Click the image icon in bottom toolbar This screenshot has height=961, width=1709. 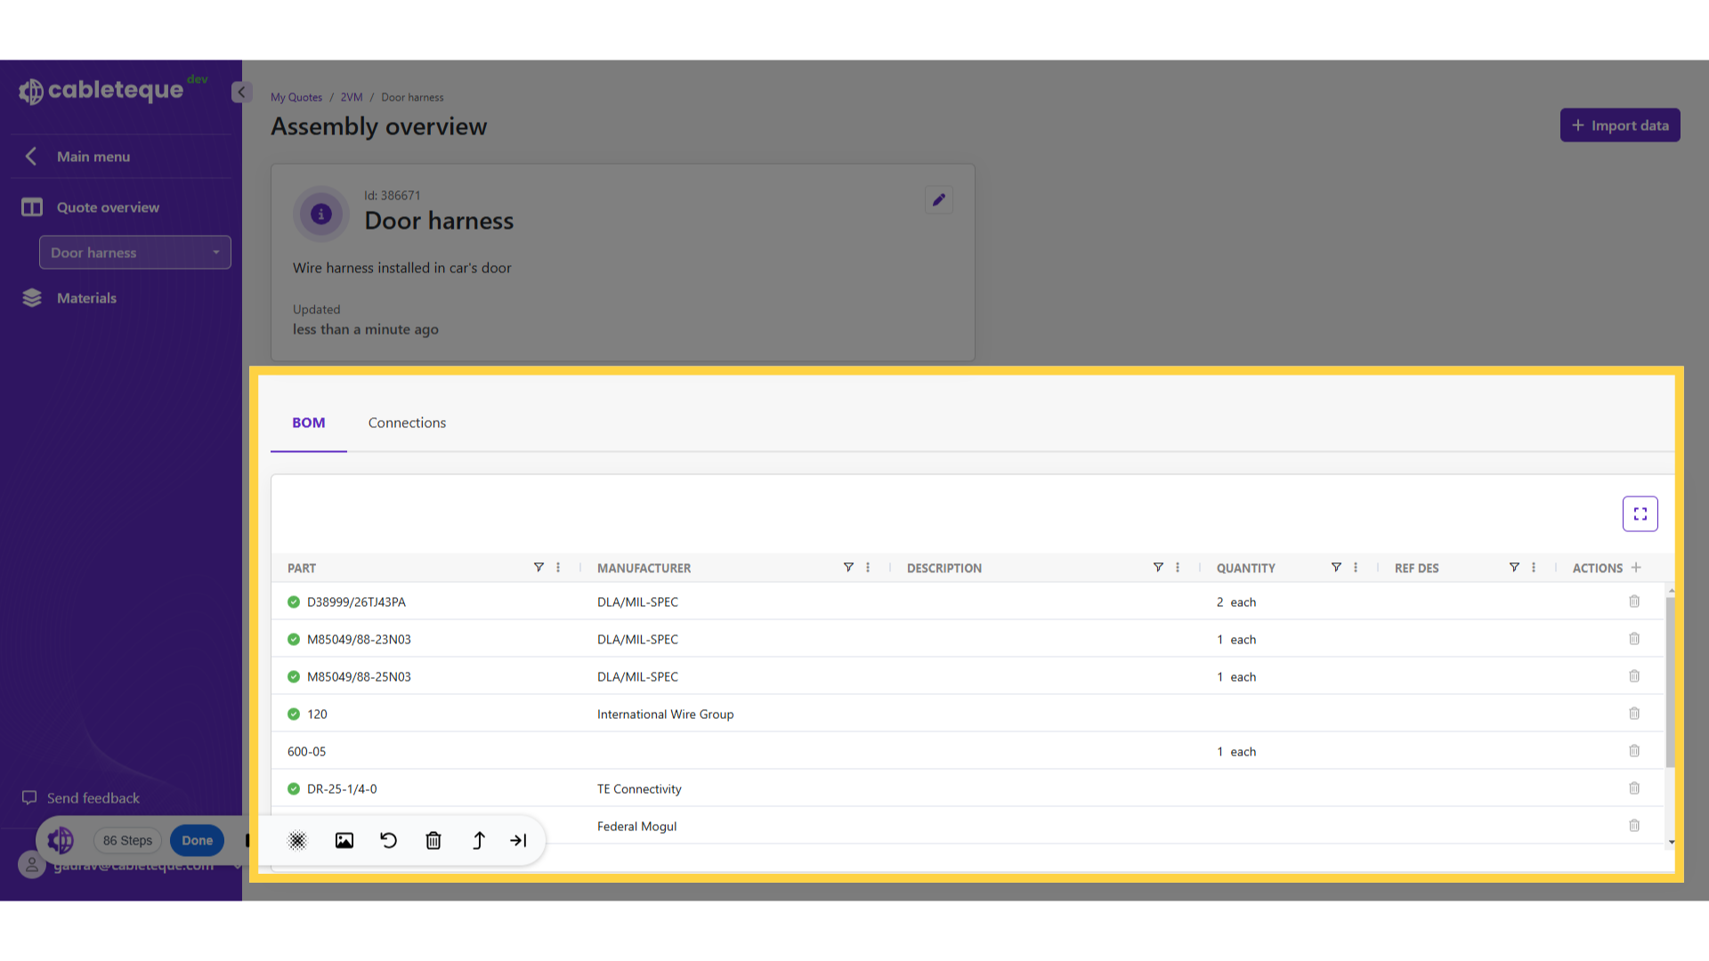pos(344,840)
